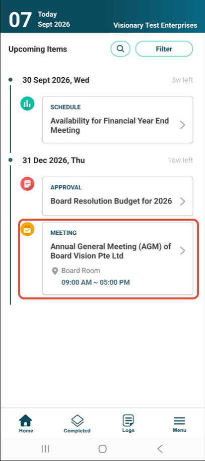Tap the Android recent apps icon
Screen dimensions: 205x461
click(x=45, y=449)
